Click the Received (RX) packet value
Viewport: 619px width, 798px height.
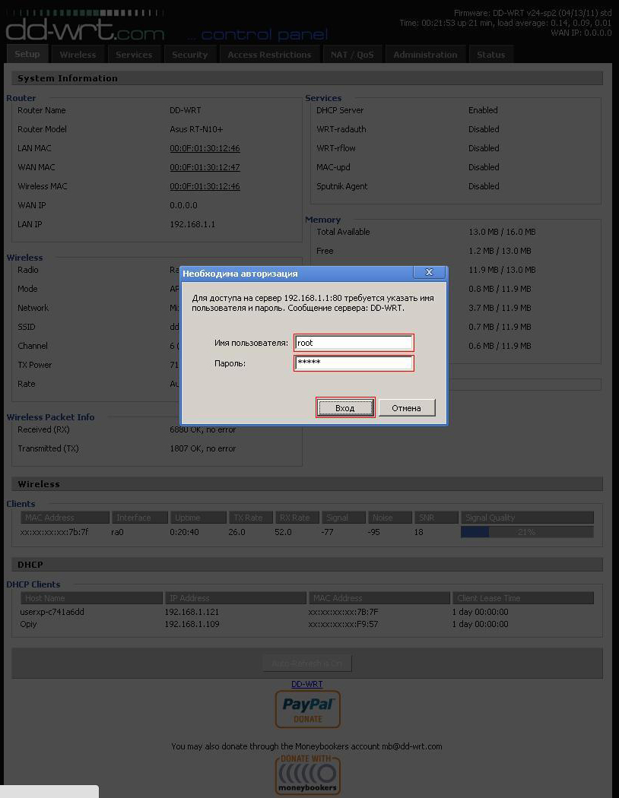202,429
